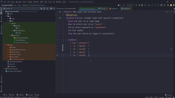Collapse the StepDefinitions package
The width and height of the screenshot is (175, 98).
pyautogui.click(x=12, y=30)
